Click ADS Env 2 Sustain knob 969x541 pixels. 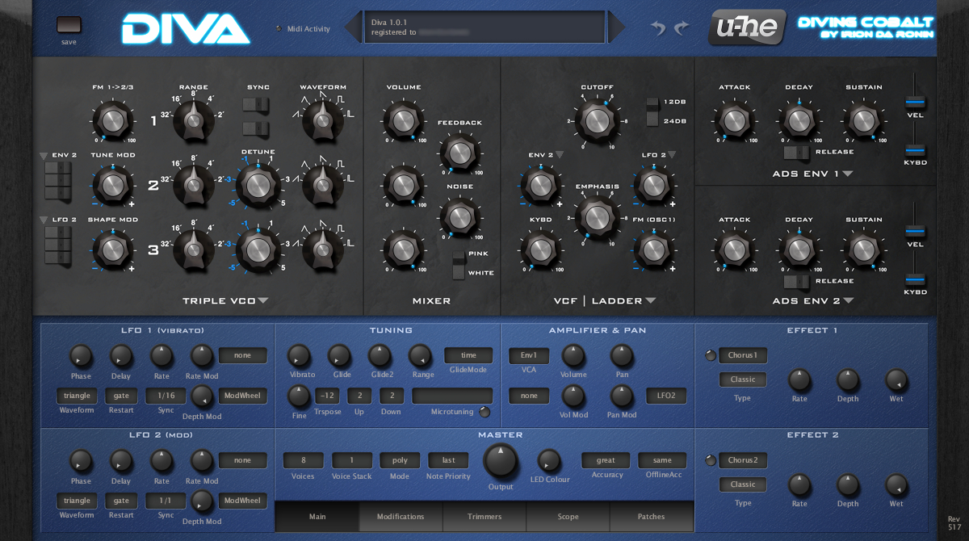(x=863, y=250)
